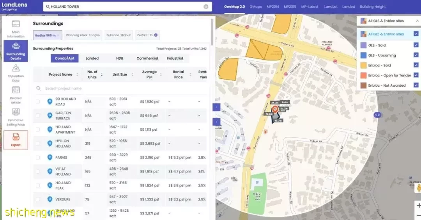The image size is (421, 220).
Task: Click the left panel vertical scrollbar
Action: pos(212,32)
